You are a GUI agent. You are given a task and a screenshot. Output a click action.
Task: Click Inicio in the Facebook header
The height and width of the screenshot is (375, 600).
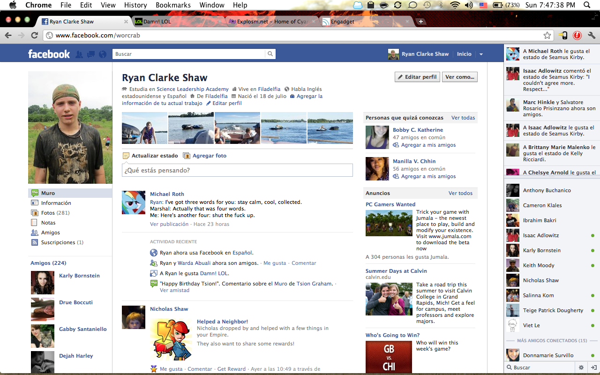464,54
